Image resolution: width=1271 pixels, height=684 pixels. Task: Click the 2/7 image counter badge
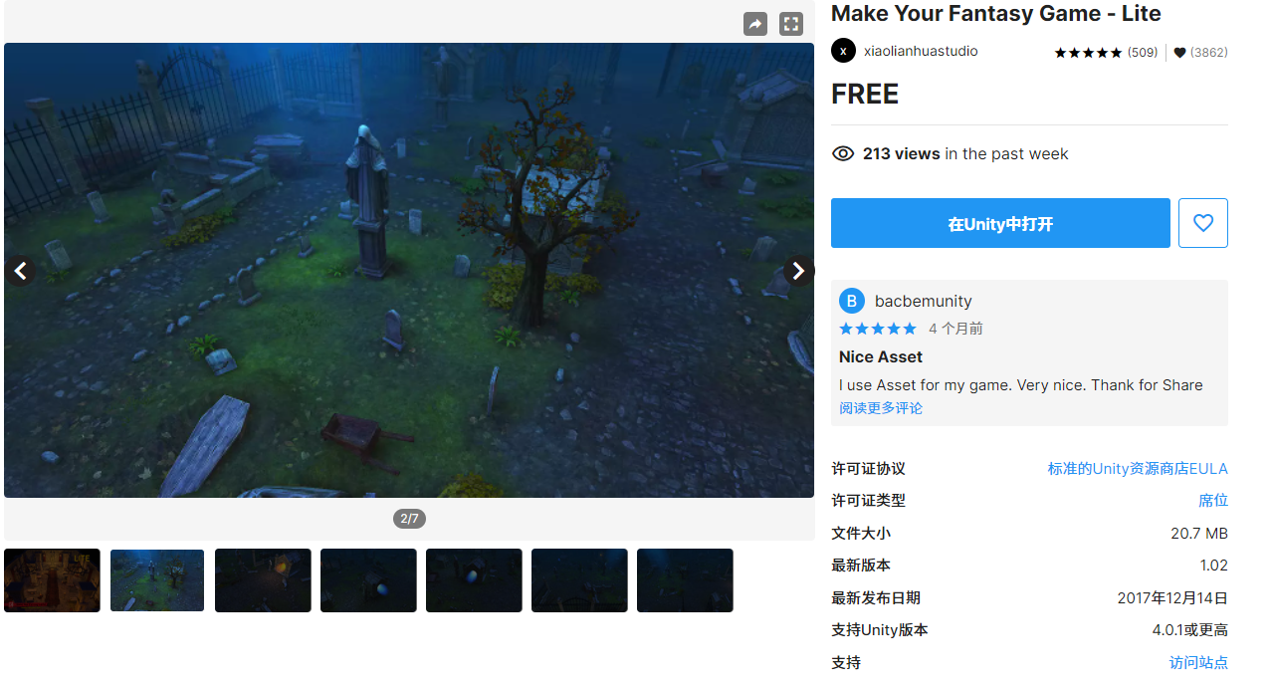(409, 519)
